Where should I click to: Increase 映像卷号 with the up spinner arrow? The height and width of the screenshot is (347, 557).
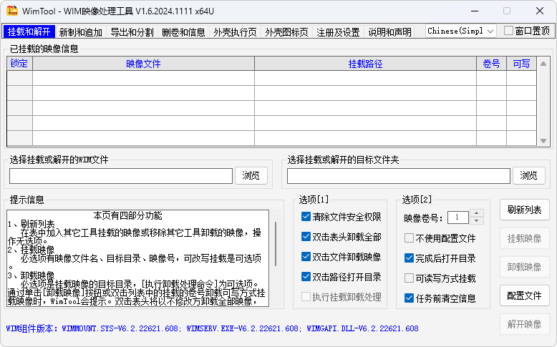[x=476, y=213]
